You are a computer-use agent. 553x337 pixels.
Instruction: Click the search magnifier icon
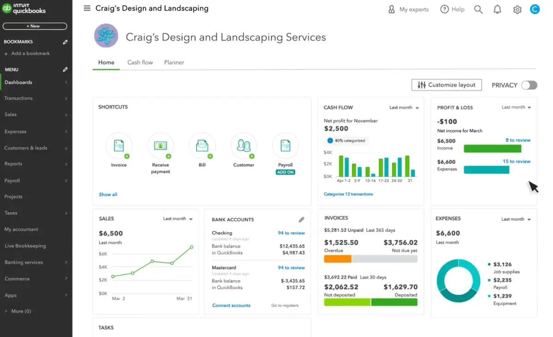(478, 9)
